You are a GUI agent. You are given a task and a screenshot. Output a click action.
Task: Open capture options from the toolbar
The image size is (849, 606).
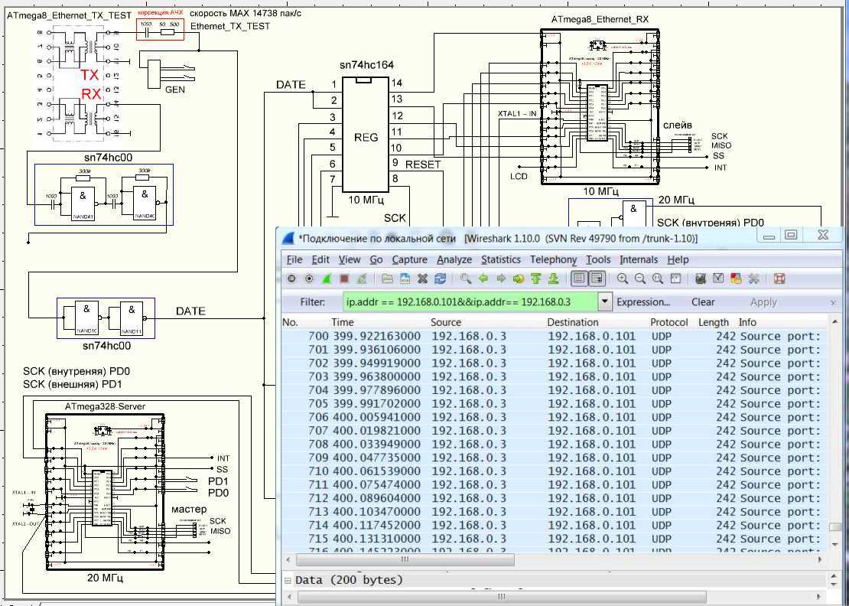click(309, 279)
